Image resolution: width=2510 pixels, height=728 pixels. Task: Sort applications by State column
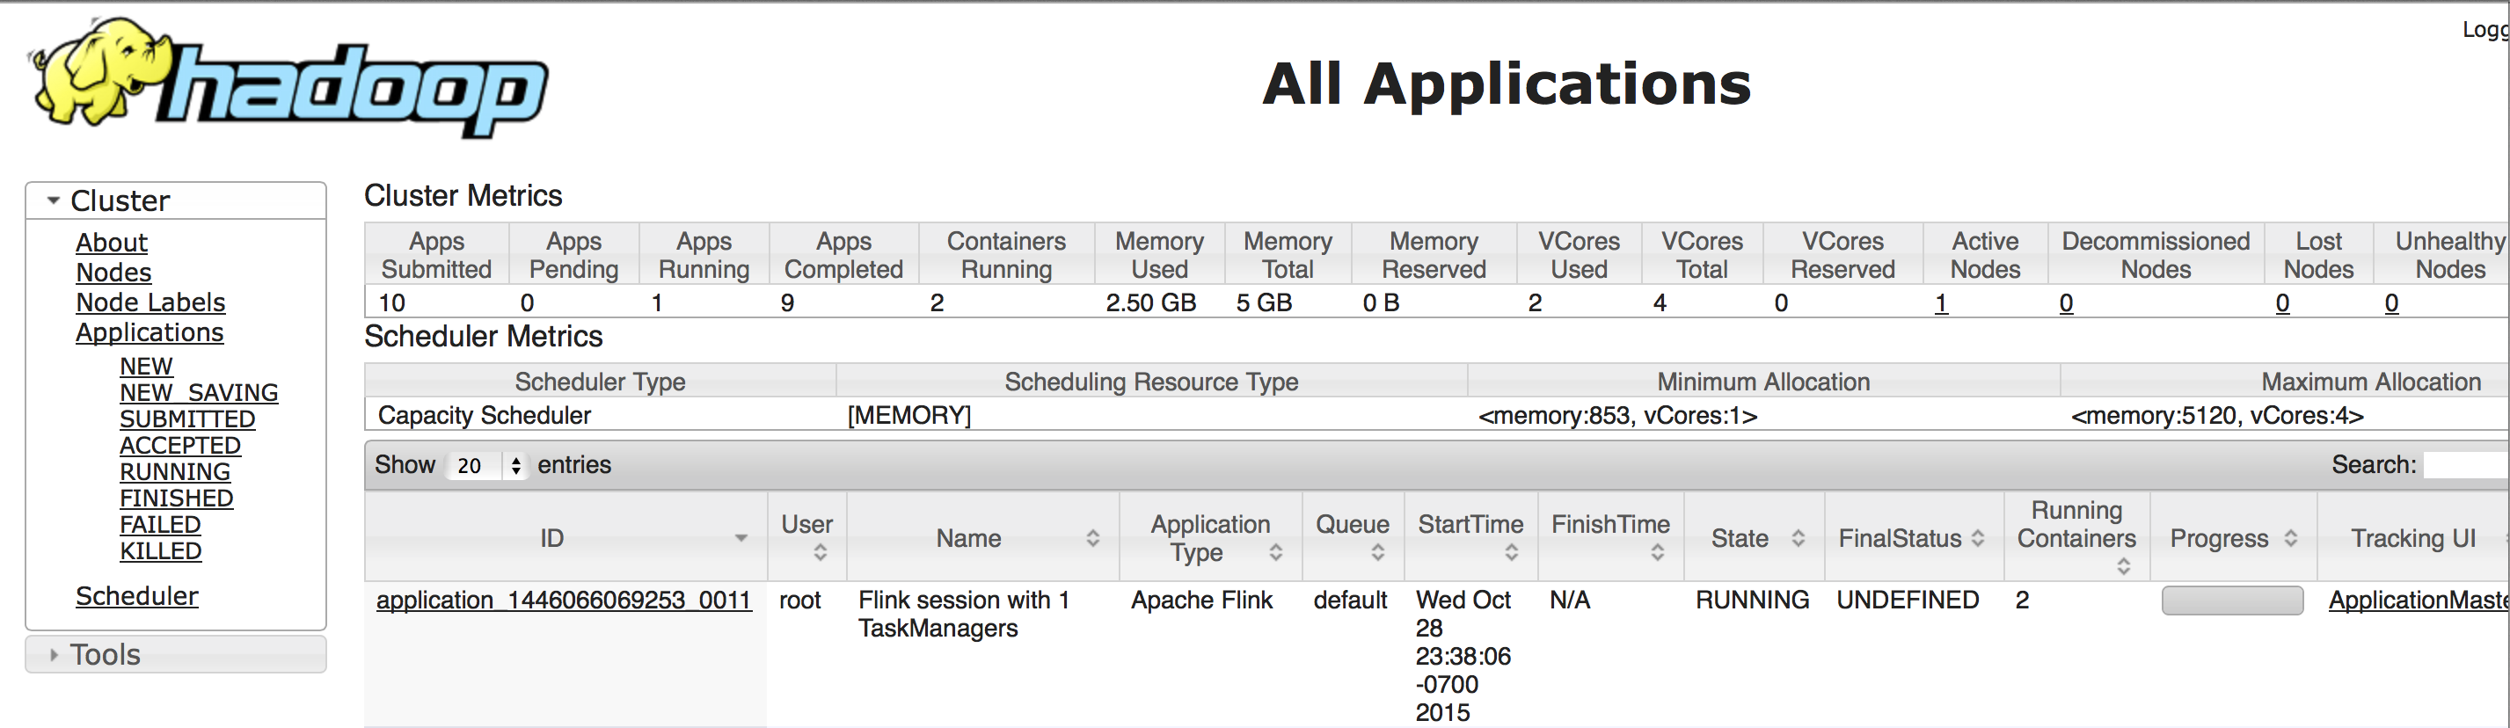(x=1797, y=538)
